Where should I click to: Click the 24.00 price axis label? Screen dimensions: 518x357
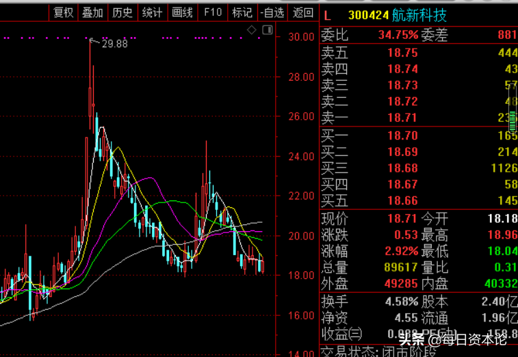301,156
